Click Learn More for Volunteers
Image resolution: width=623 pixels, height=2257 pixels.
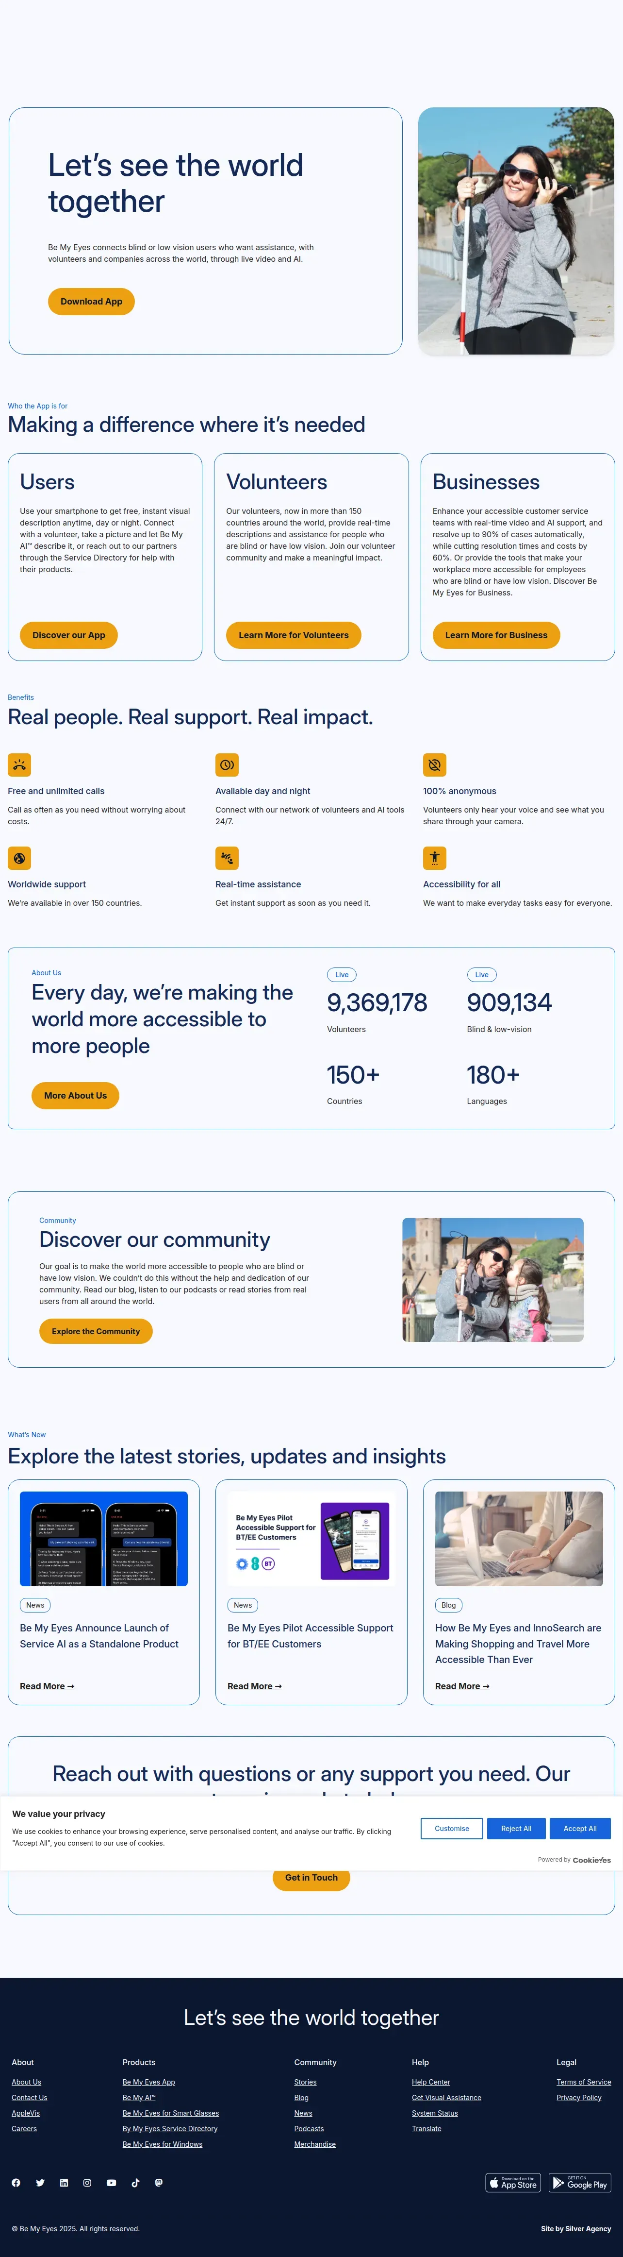pyautogui.click(x=293, y=635)
